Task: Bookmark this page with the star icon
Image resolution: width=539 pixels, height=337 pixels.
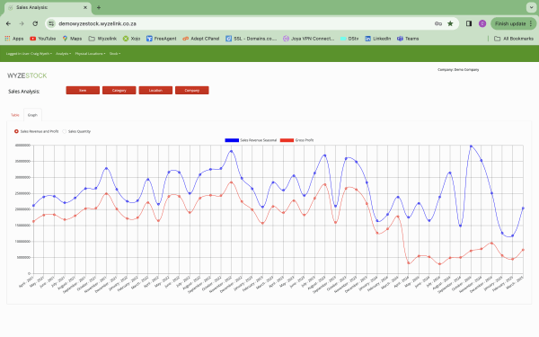Action: coord(450,23)
